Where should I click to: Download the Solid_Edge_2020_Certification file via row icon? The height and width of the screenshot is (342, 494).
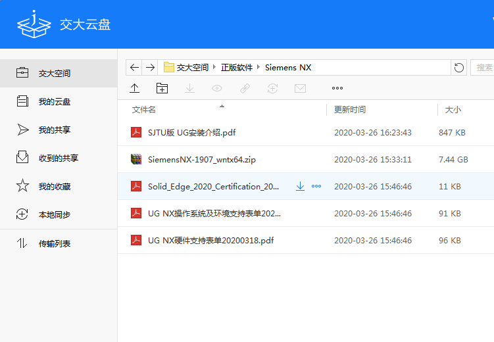[300, 187]
